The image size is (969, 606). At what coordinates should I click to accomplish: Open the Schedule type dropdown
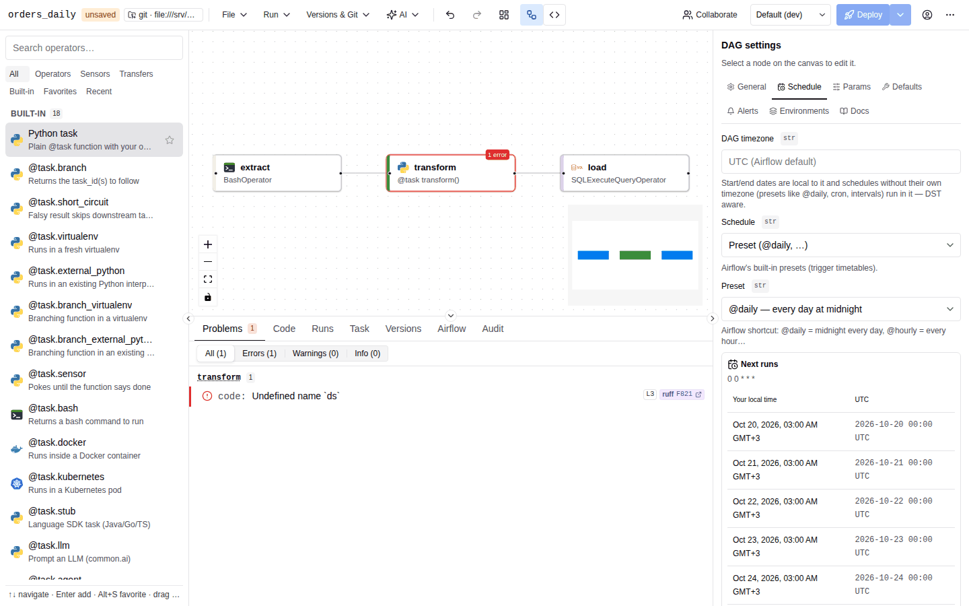(x=841, y=245)
